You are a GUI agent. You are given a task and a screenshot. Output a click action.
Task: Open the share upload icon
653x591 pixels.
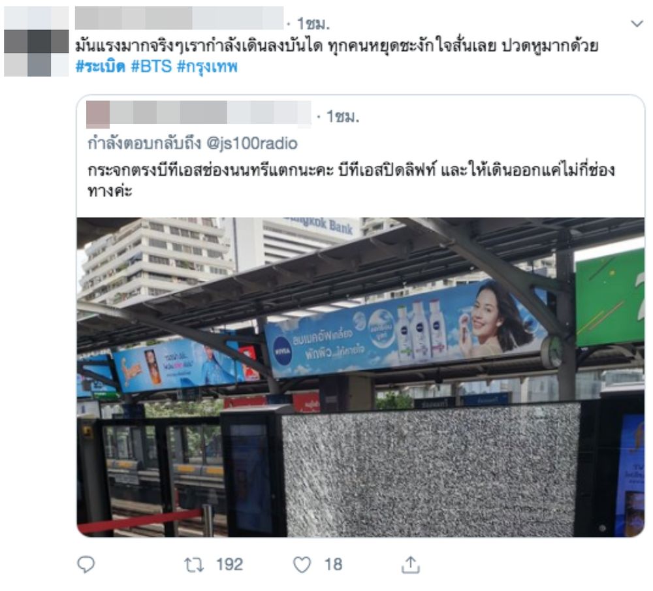[411, 565]
